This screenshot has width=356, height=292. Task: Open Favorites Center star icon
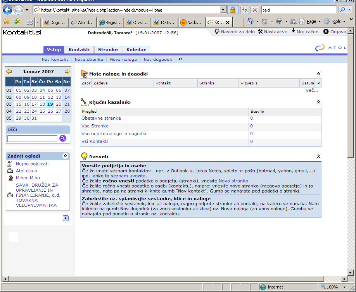pyautogui.click(x=6, y=22)
